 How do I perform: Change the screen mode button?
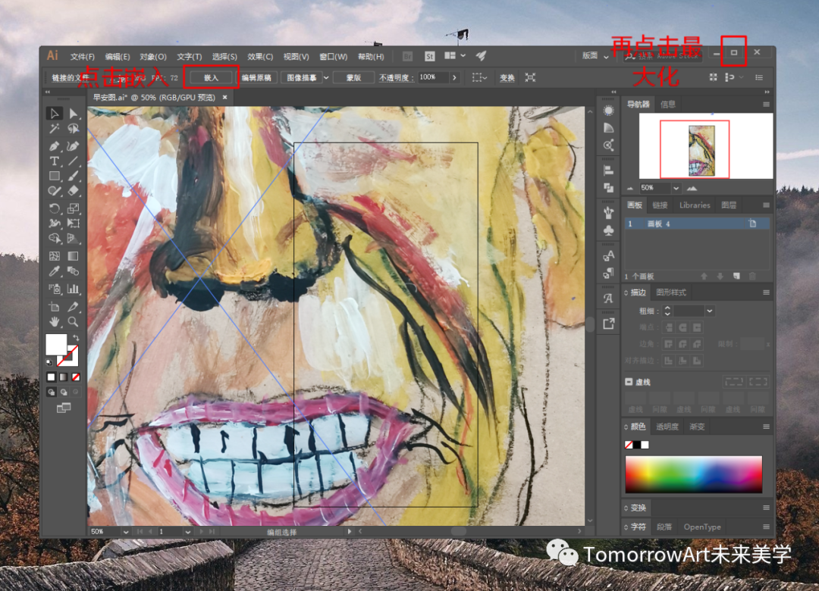tap(63, 408)
